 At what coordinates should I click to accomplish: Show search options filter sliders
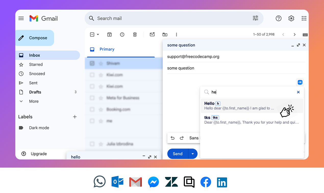pyautogui.click(x=255, y=18)
